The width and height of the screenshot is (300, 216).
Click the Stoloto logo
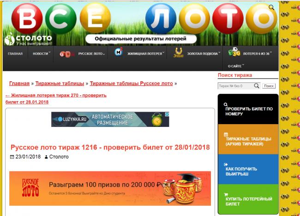pyautogui.click(x=28, y=39)
